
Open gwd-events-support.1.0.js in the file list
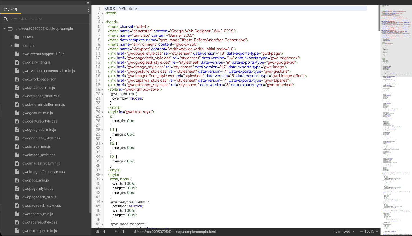(43, 54)
